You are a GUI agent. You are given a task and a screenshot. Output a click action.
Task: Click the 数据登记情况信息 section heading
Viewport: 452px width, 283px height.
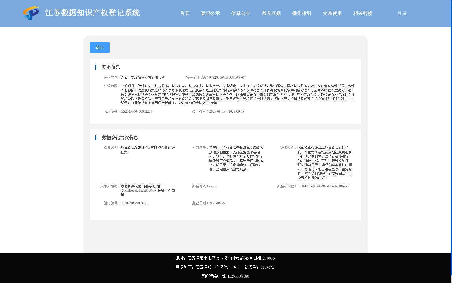(120, 138)
